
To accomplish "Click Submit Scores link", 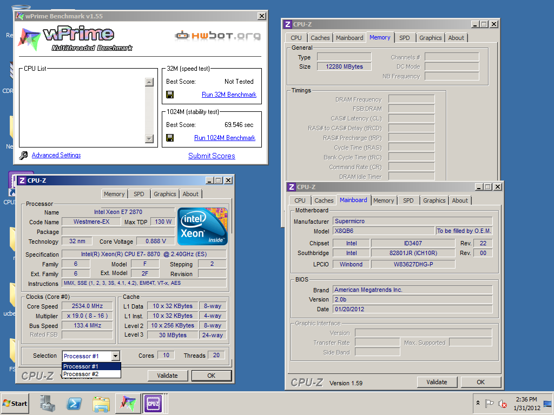I will click(212, 156).
